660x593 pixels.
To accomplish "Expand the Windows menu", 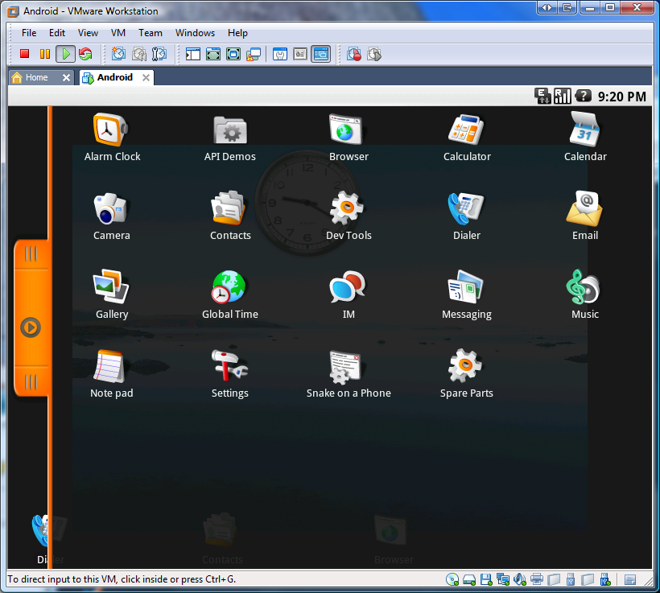I will (x=195, y=33).
